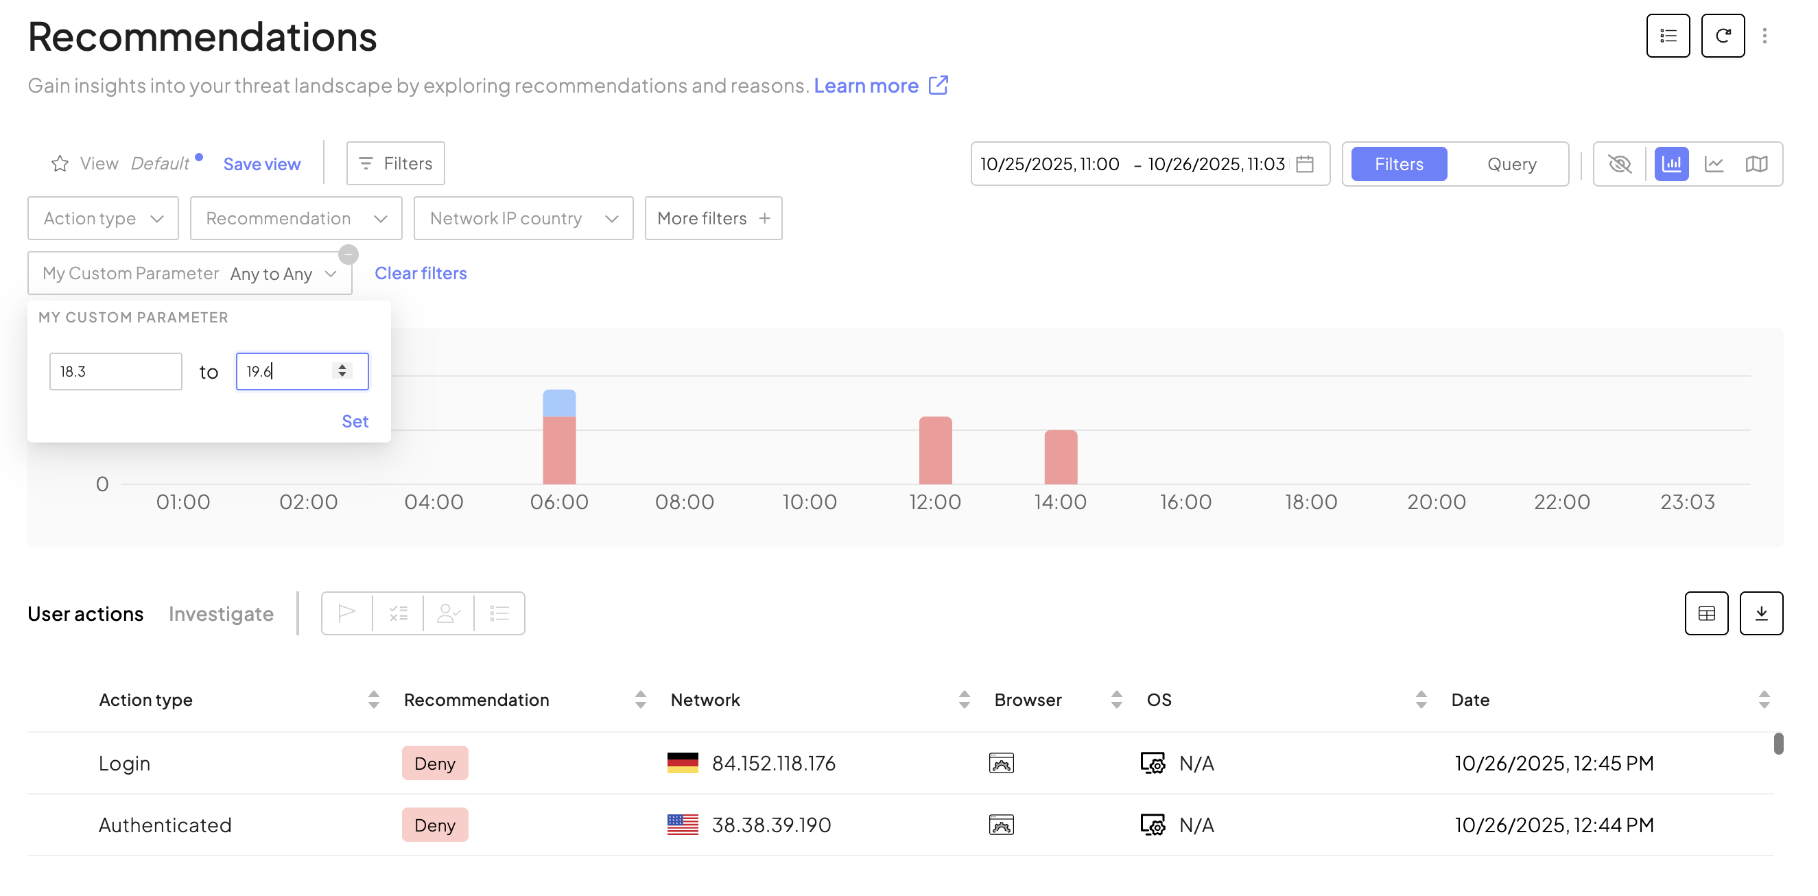Toggle the hide chart eye icon

(x=1619, y=164)
